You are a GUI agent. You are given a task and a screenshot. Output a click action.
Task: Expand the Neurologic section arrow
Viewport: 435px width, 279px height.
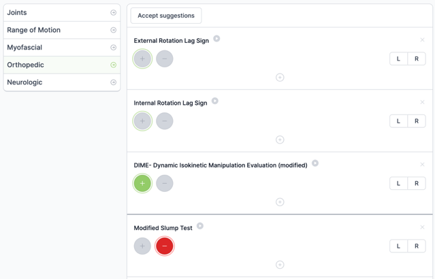coord(114,82)
